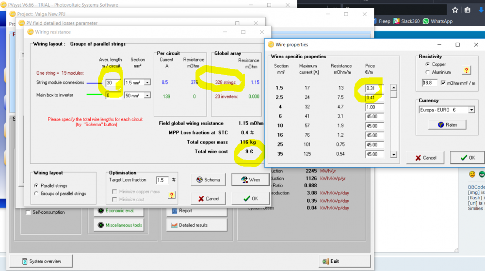Screen dimensions: 485x271
Task: View Detailed results
Action: tap(196, 225)
